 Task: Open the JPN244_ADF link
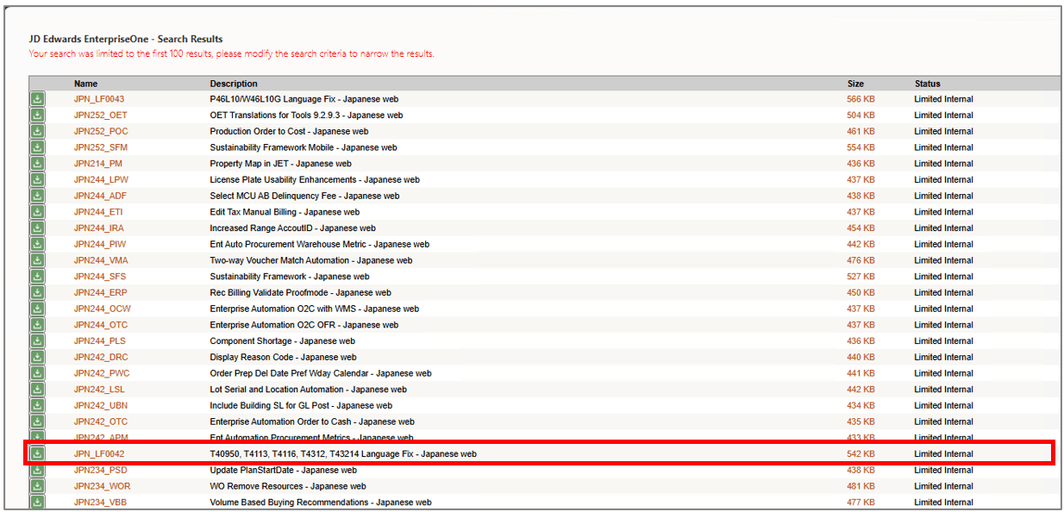pyautogui.click(x=101, y=196)
